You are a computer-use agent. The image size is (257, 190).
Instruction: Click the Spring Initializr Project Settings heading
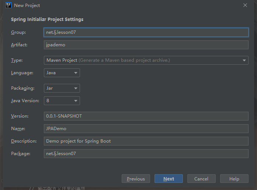point(47,19)
